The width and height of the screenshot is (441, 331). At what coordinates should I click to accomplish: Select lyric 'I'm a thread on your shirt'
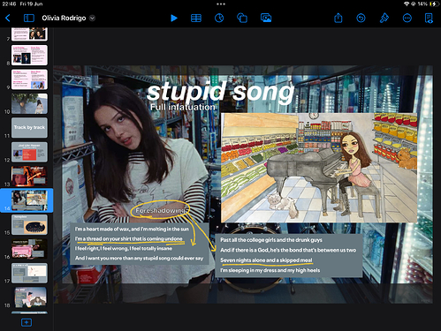pyautogui.click(x=129, y=238)
